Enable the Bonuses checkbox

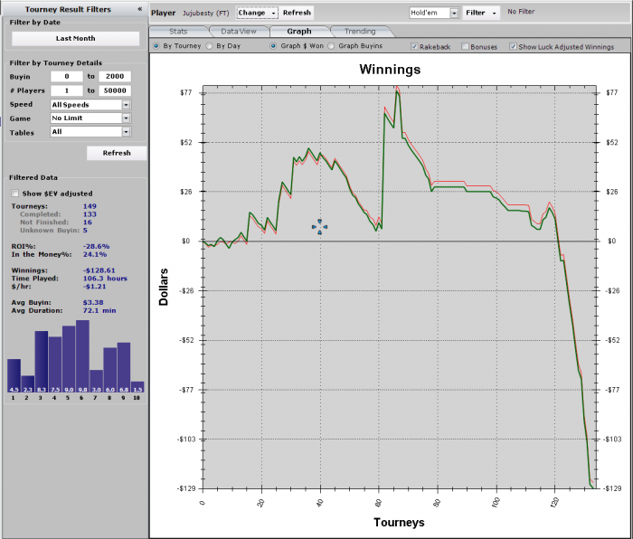[465, 46]
